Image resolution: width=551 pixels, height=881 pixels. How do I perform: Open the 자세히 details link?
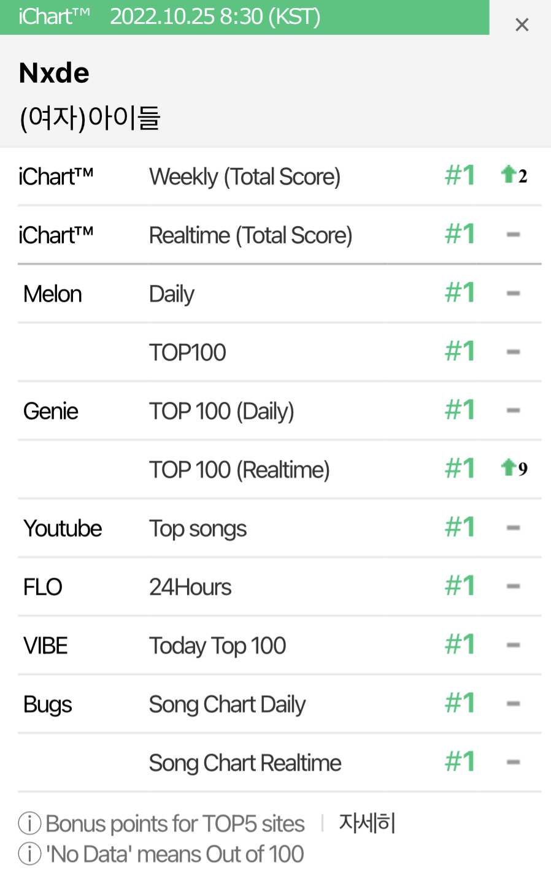[367, 823]
